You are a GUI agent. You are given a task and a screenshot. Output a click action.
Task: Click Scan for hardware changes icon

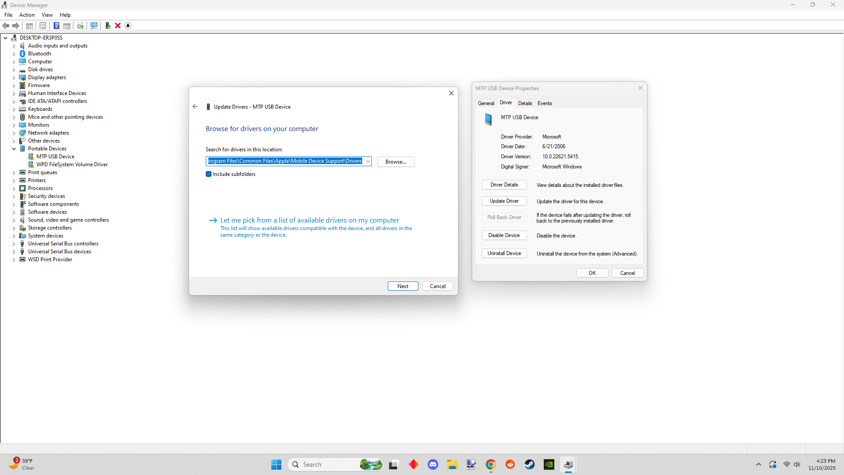[x=94, y=26]
